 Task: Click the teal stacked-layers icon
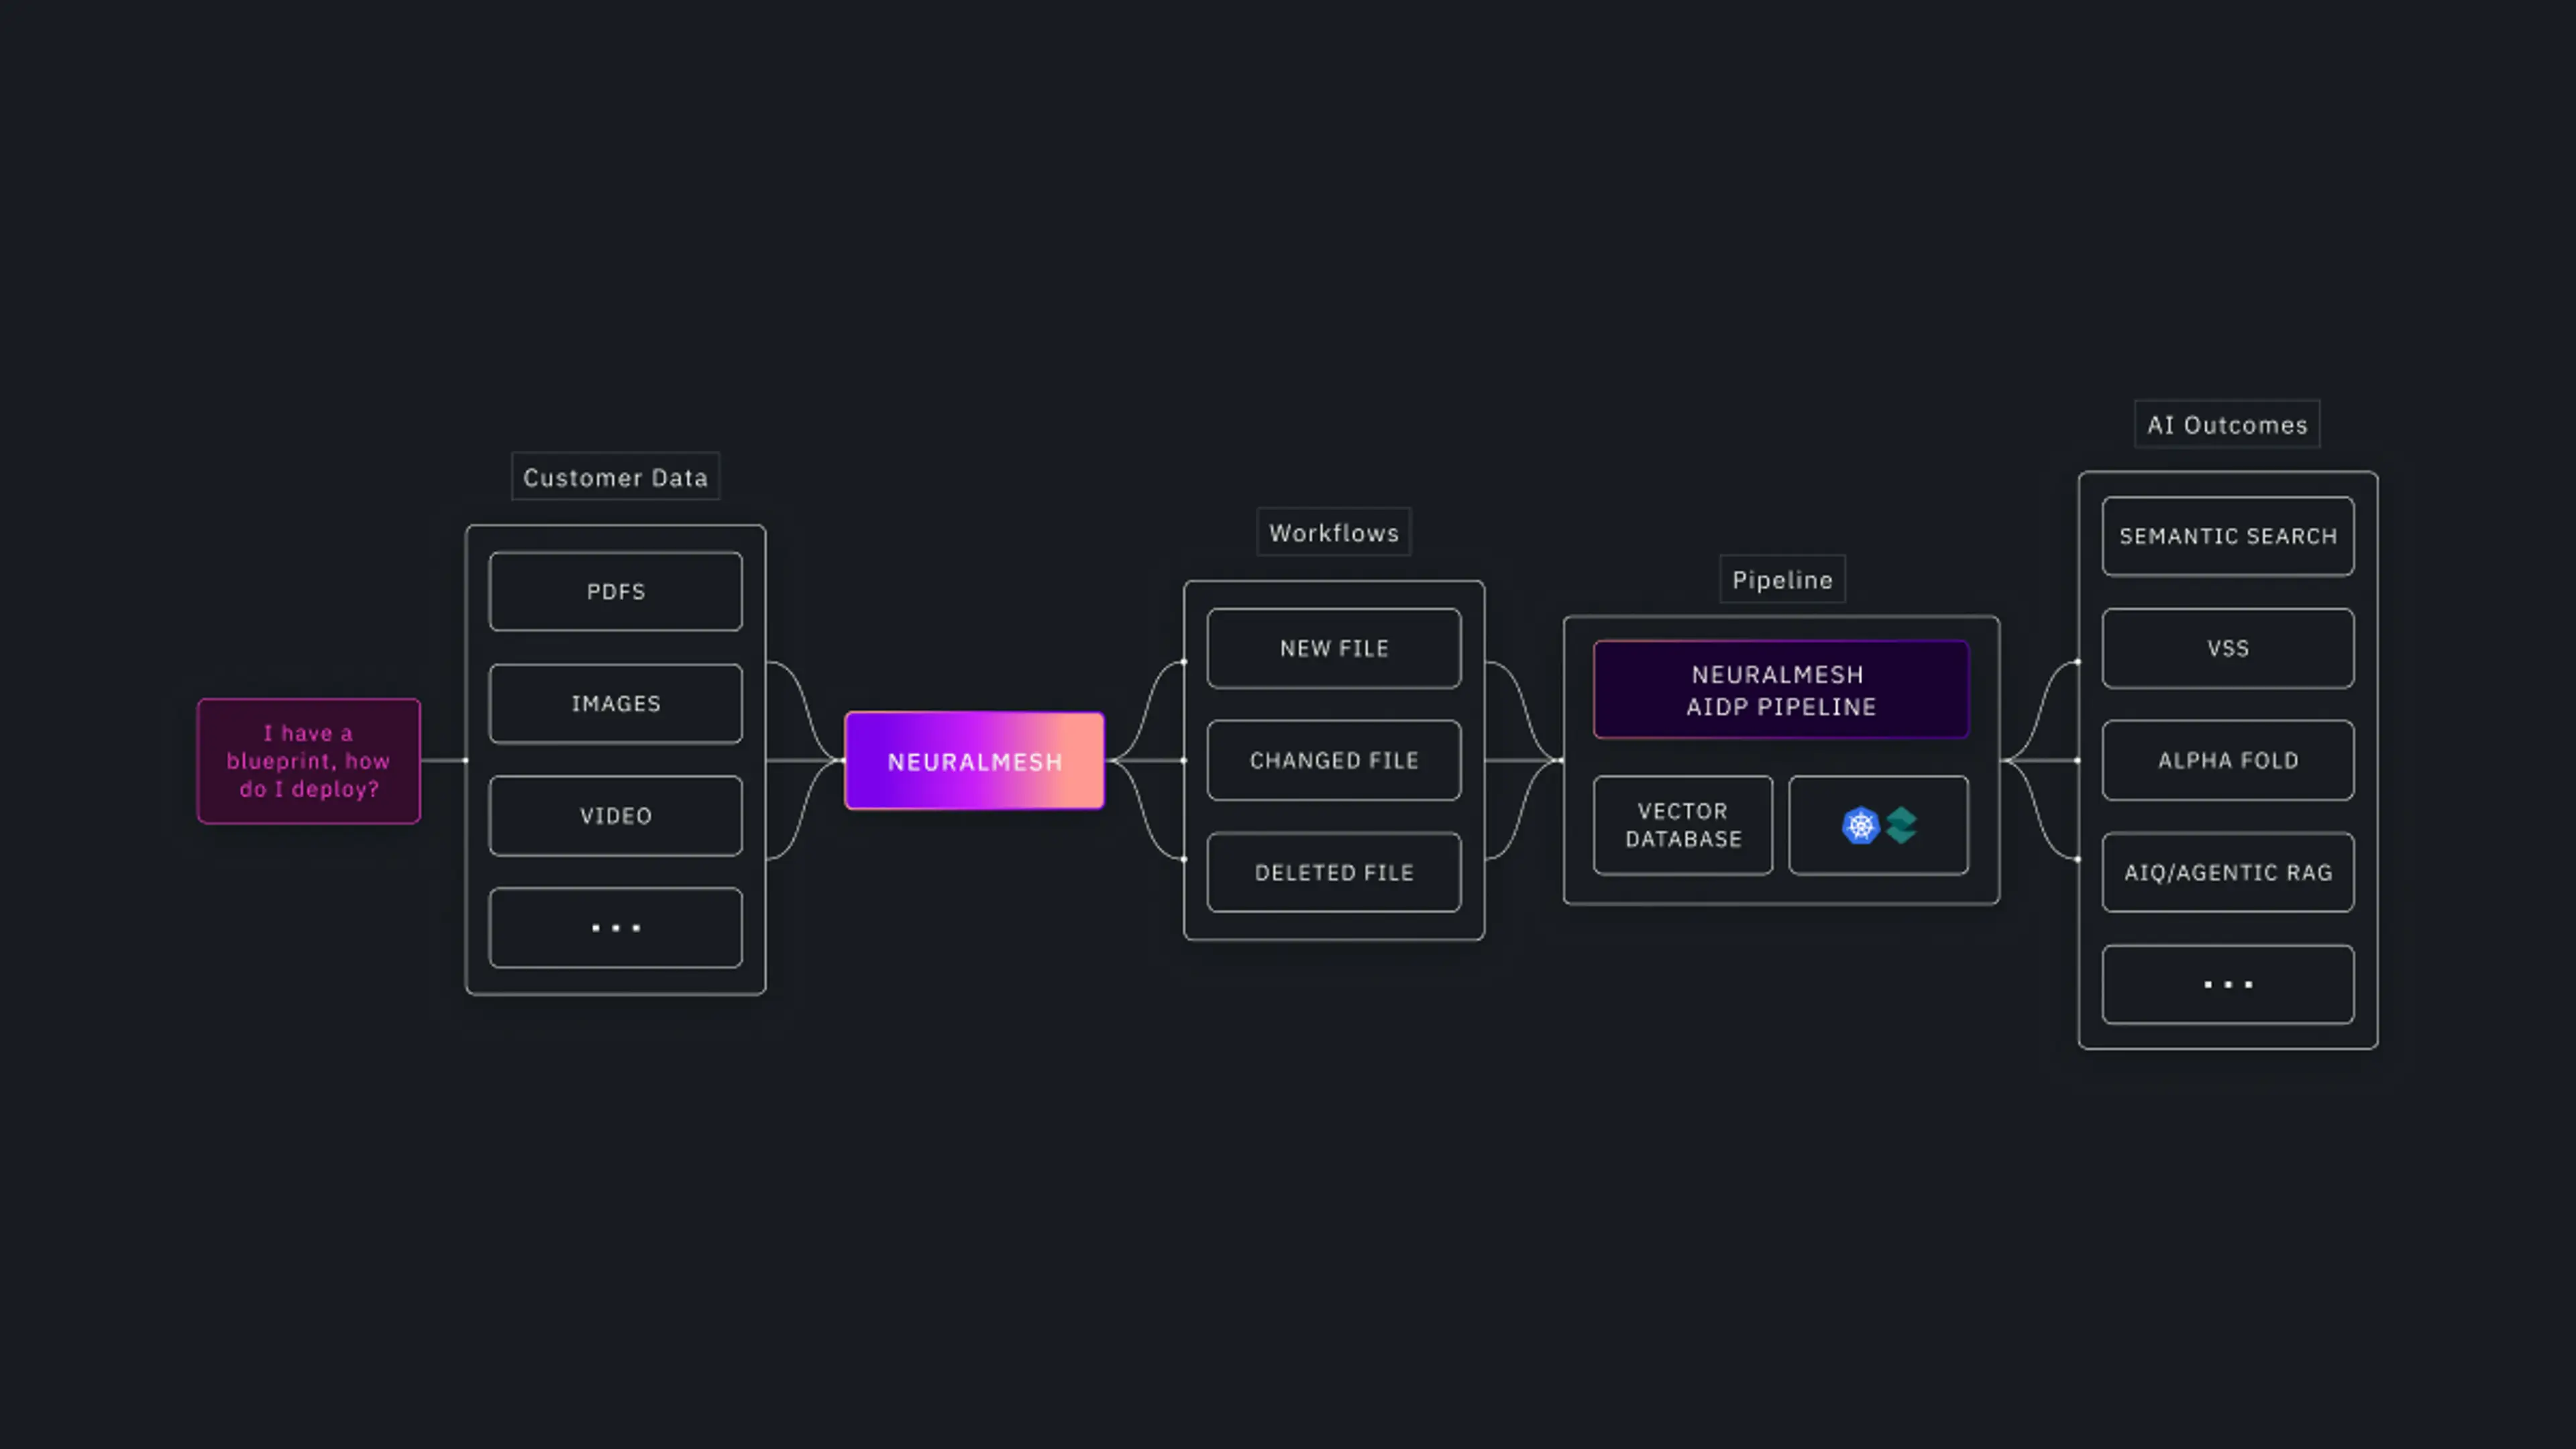(x=1901, y=826)
